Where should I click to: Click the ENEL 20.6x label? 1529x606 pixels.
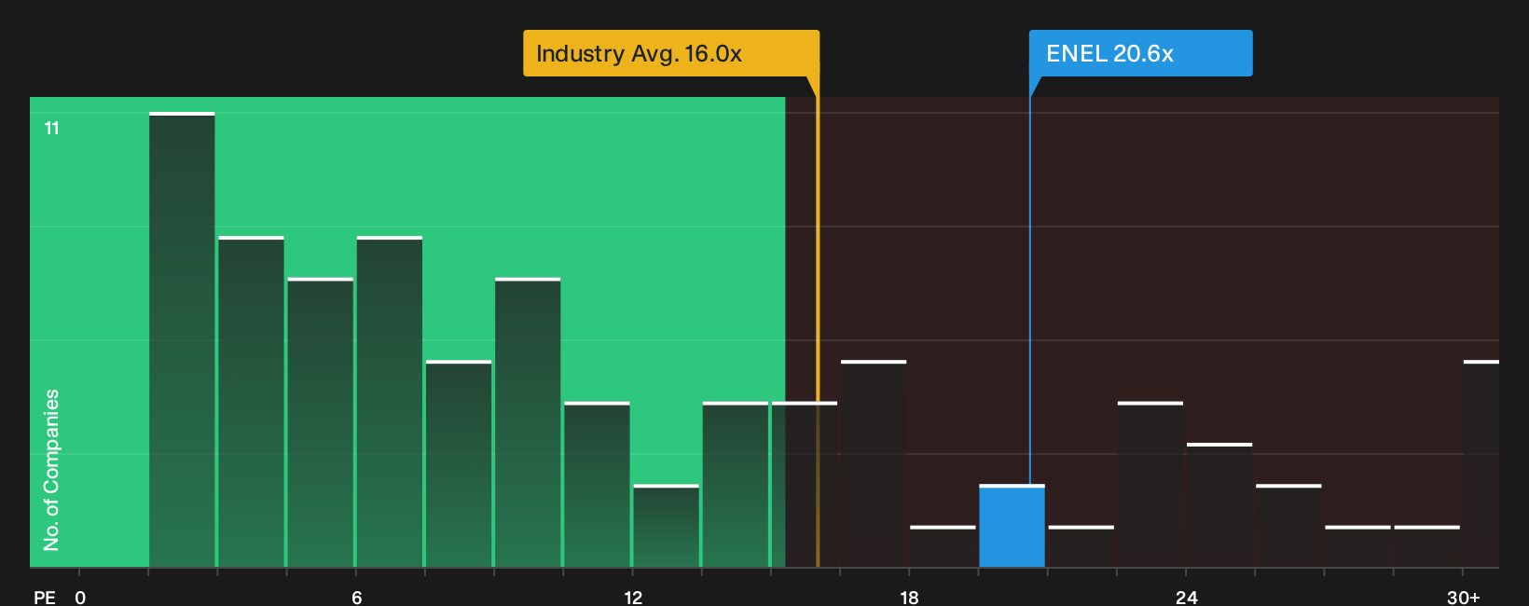click(1140, 53)
